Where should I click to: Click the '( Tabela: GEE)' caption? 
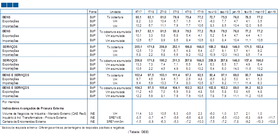coord(138,132)
